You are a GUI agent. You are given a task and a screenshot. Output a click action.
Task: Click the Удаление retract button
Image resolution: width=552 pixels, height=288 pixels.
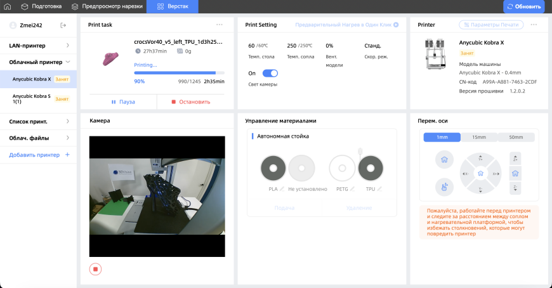(x=359, y=208)
